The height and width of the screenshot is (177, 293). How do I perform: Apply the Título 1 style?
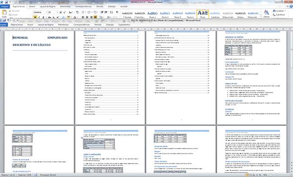[152, 14]
